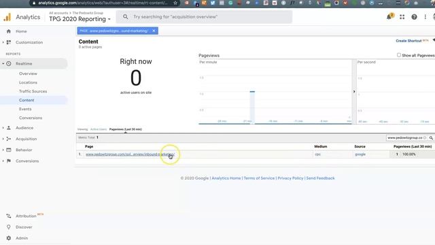Click the Attribution icon in the sidebar
The height and width of the screenshot is (245, 435).
9,216
